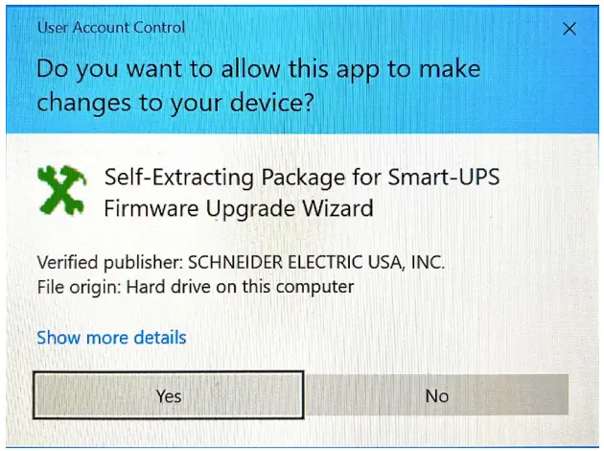Screen dimensions: 604x451
Task: Click the Yes button
Action: [169, 394]
